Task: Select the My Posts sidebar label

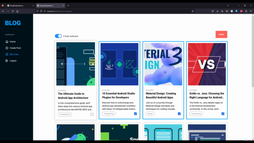Action: 14,54
